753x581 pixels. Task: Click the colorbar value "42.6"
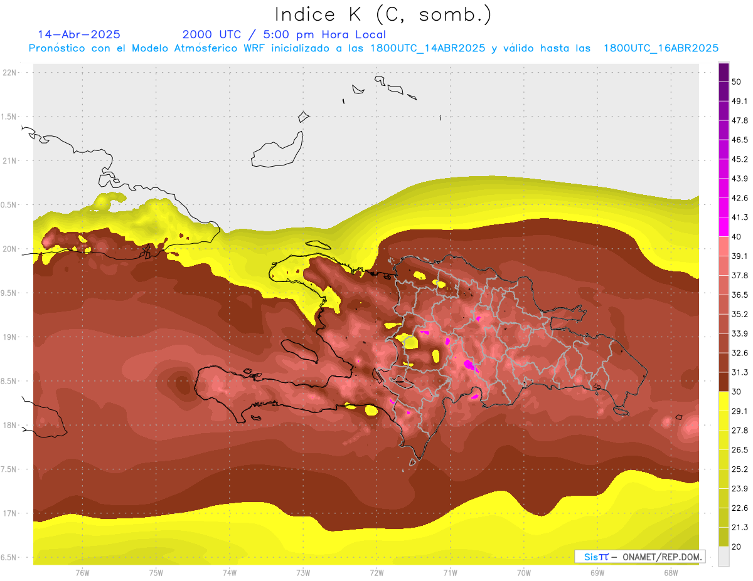pos(739,198)
